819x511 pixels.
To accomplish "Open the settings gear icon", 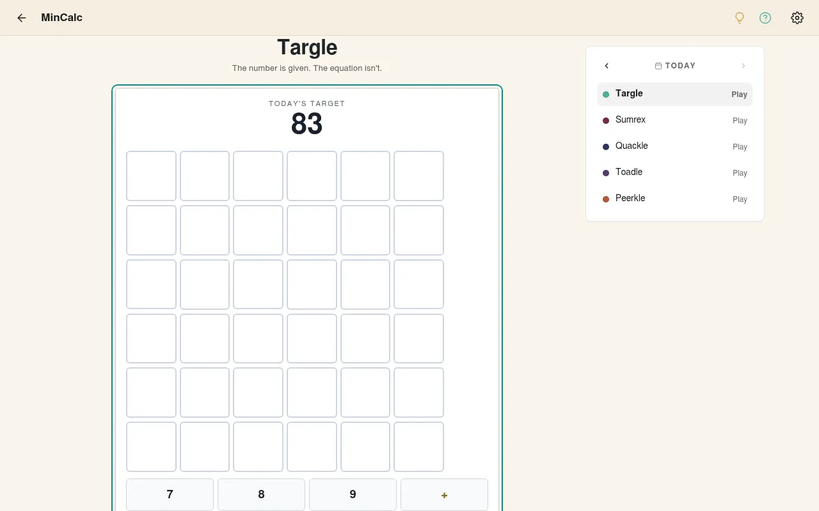I will 797,18.
